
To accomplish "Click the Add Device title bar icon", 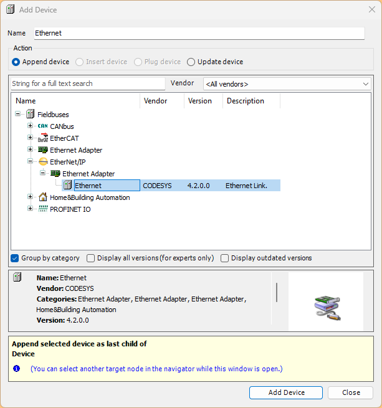I will (11, 9).
